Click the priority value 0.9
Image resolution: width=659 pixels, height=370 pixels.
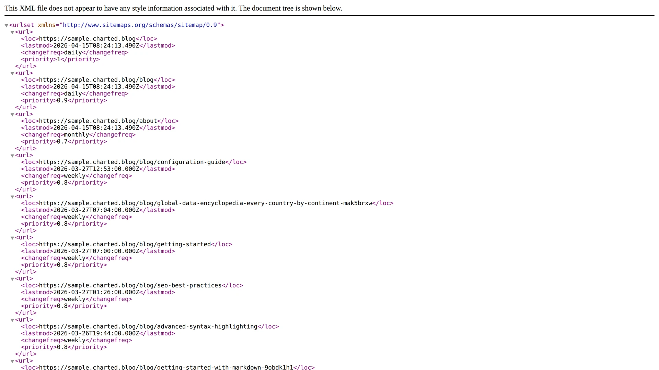[x=62, y=100]
